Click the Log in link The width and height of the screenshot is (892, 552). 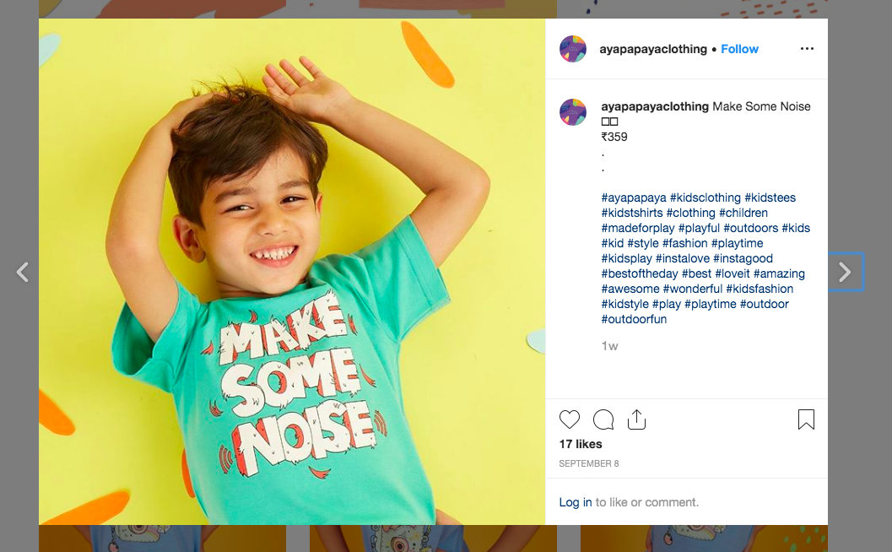576,502
